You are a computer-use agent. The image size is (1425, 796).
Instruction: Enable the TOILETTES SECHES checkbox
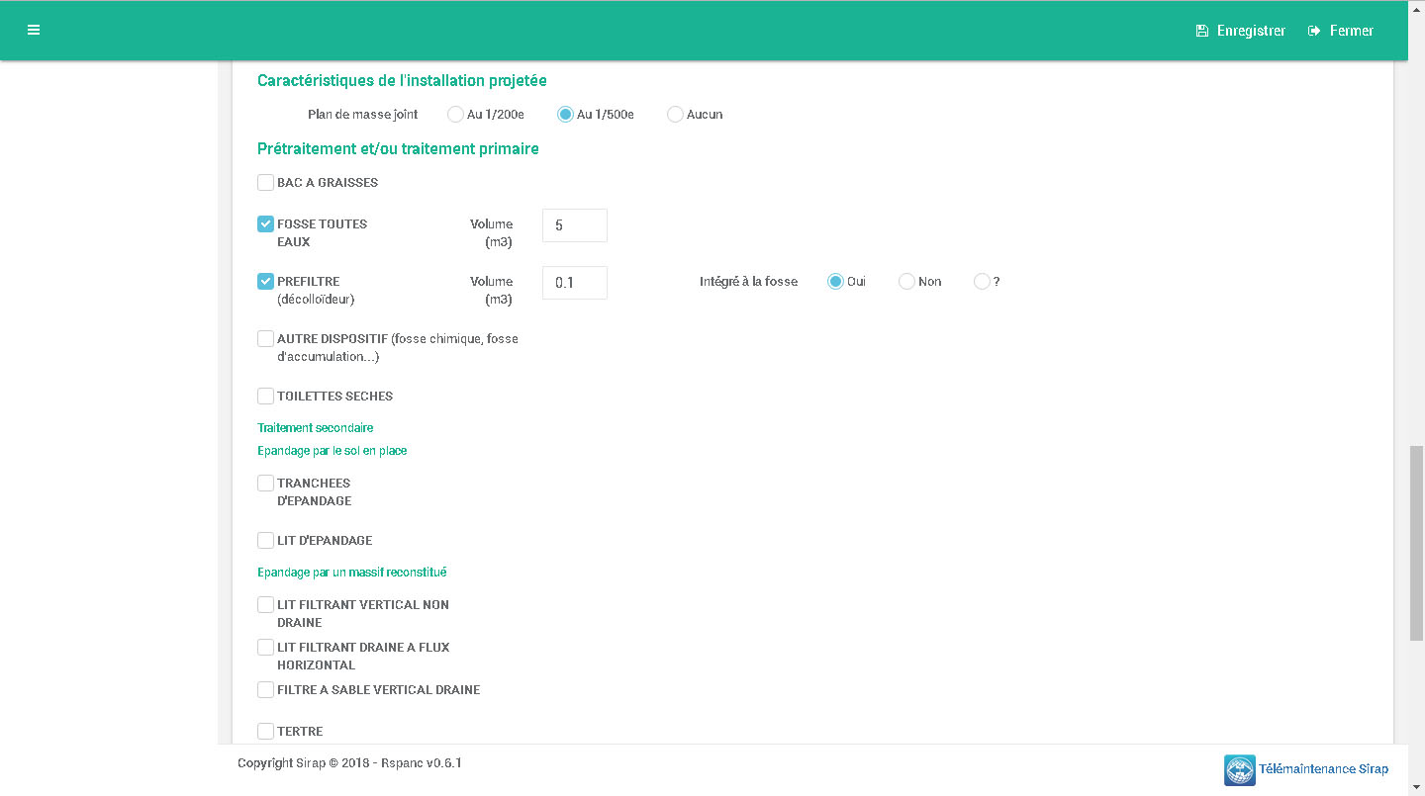265,397
